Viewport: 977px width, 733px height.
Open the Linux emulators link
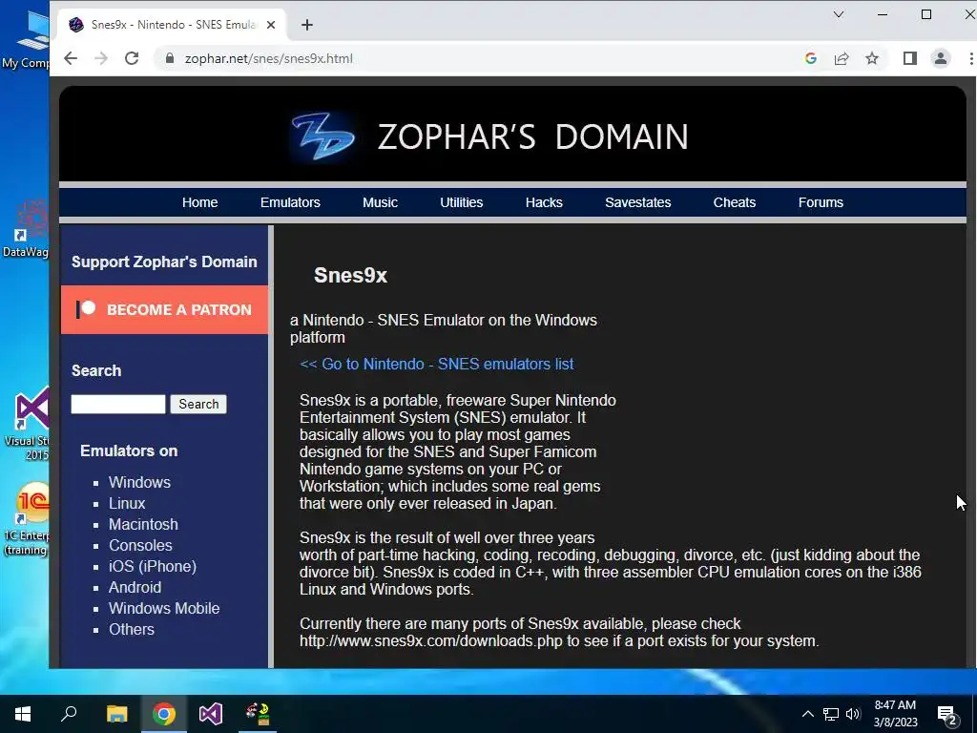click(127, 504)
